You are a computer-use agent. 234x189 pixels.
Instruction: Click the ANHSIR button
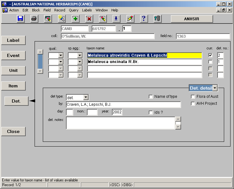[x=192, y=19]
